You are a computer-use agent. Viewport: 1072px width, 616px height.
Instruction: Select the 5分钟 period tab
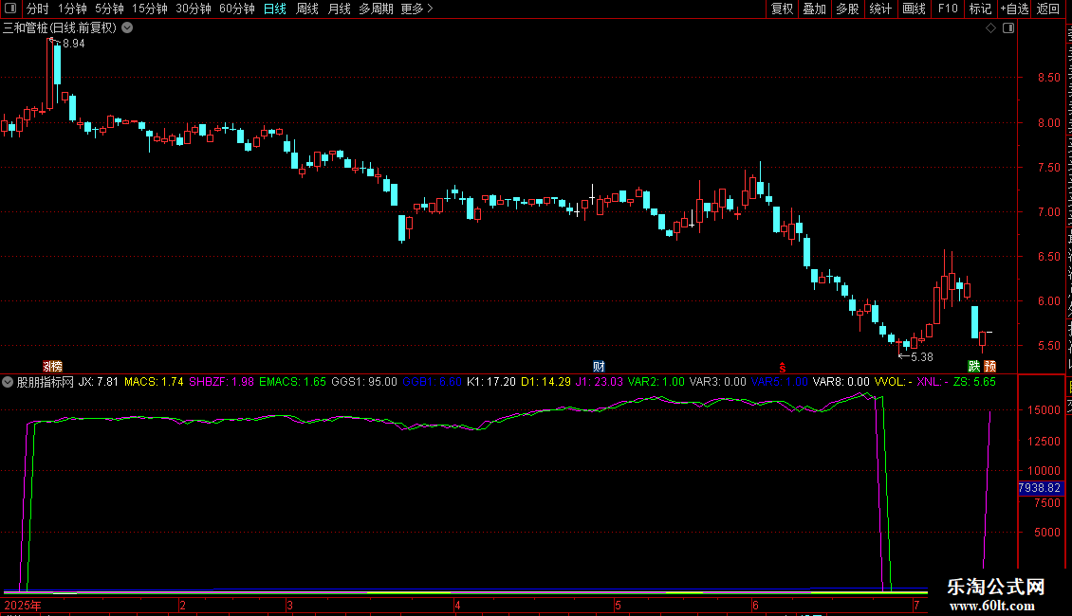click(109, 9)
